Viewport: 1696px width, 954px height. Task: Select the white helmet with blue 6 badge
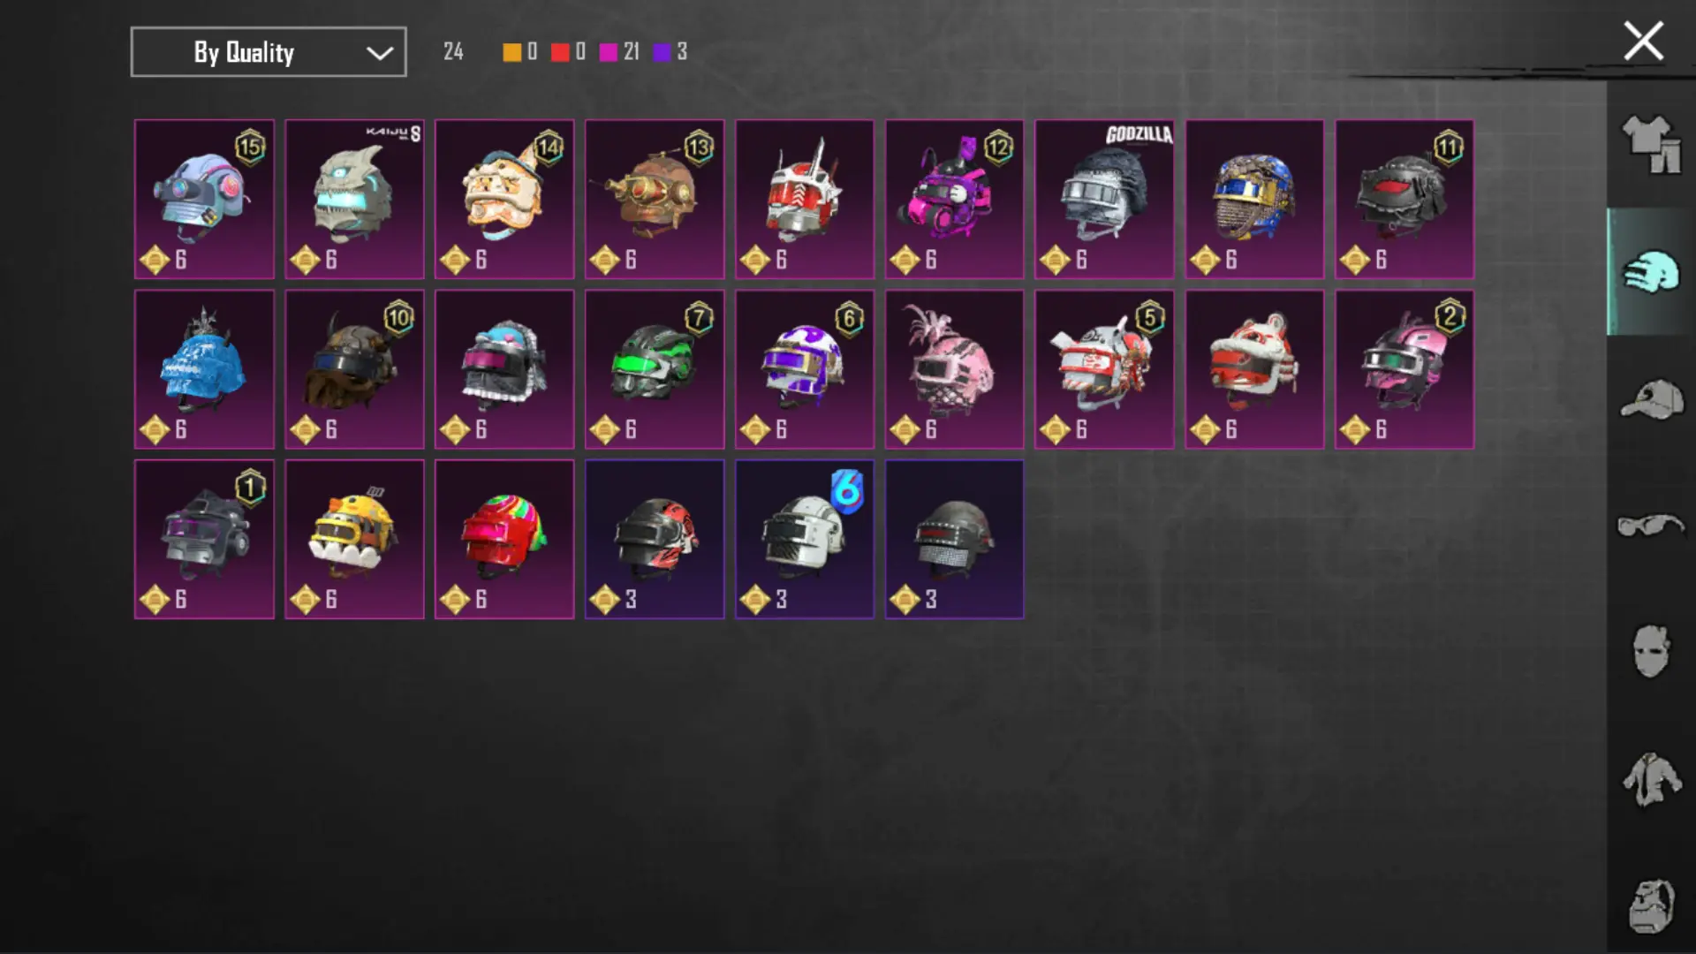point(805,540)
